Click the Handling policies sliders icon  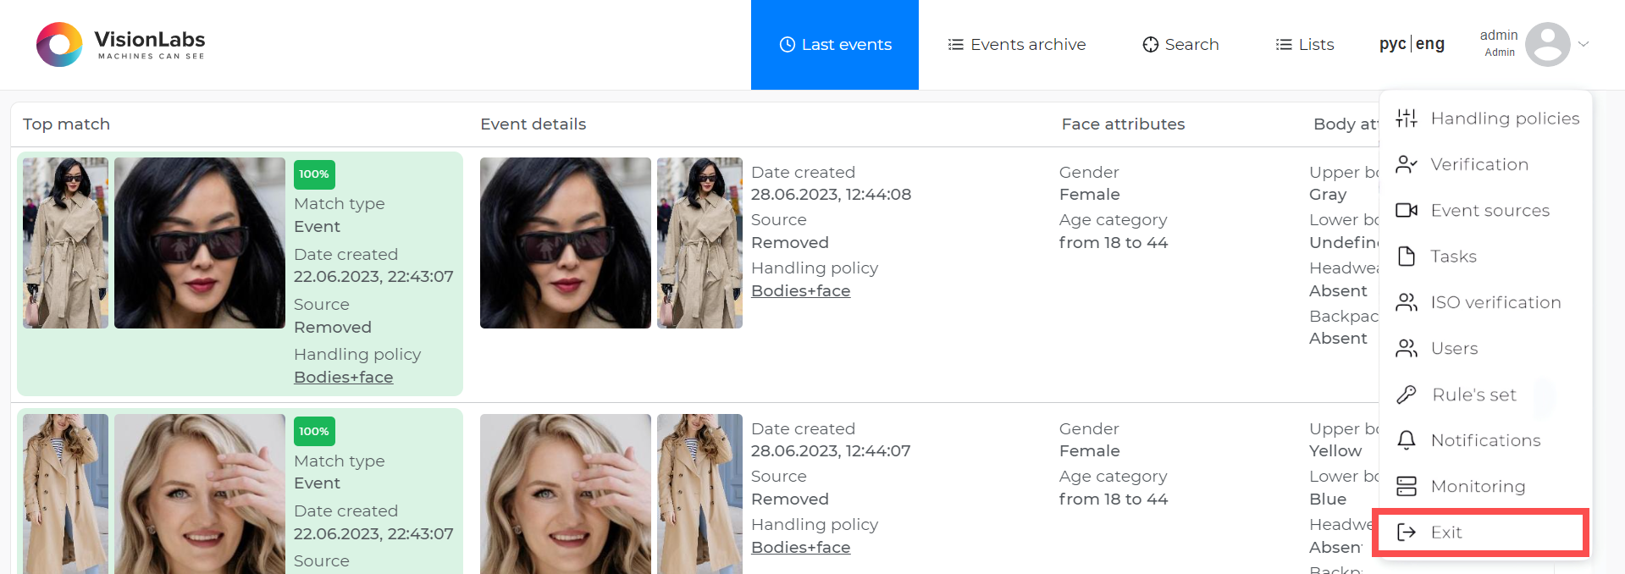click(x=1407, y=119)
